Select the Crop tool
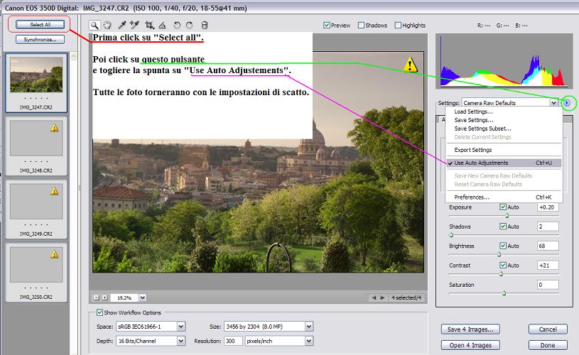This screenshot has height=355, width=579. [x=149, y=26]
